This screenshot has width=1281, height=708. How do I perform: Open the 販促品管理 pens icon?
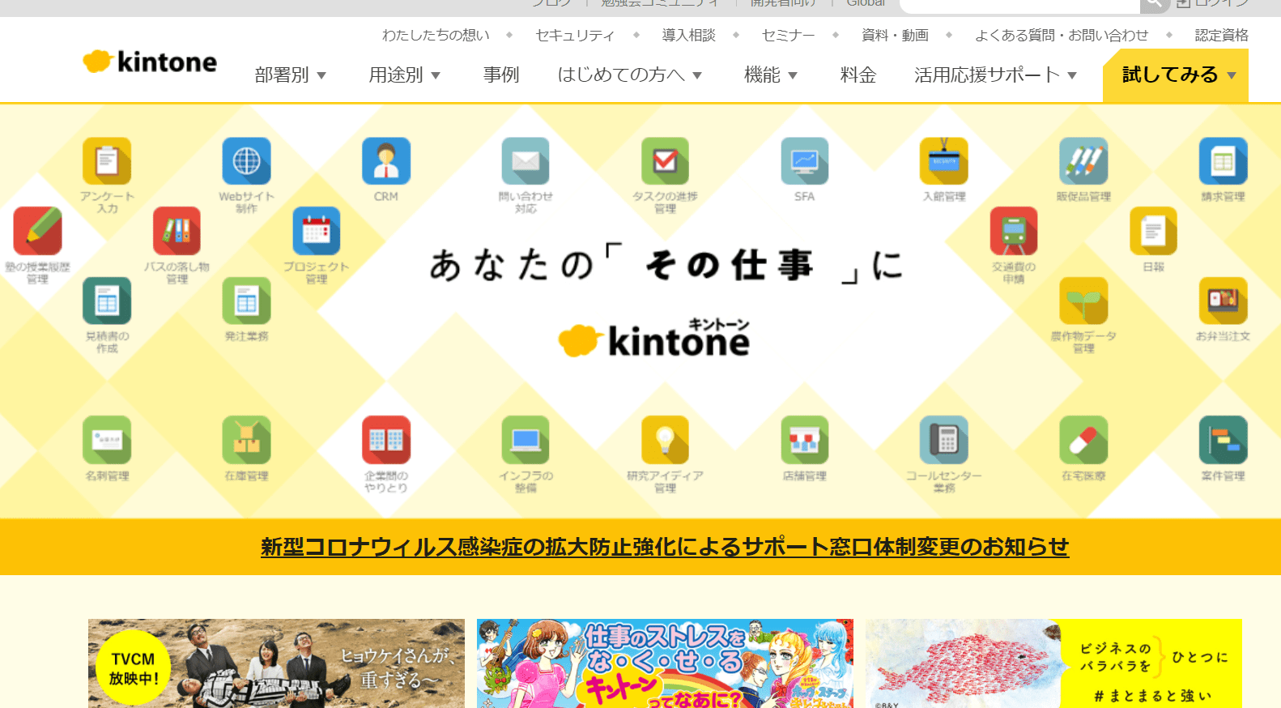coord(1083,161)
